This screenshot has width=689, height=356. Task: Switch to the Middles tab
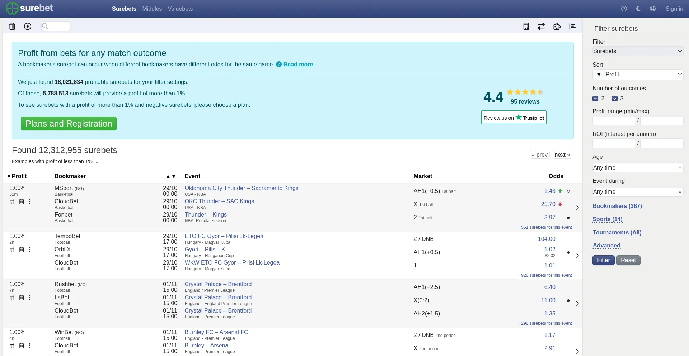152,9
